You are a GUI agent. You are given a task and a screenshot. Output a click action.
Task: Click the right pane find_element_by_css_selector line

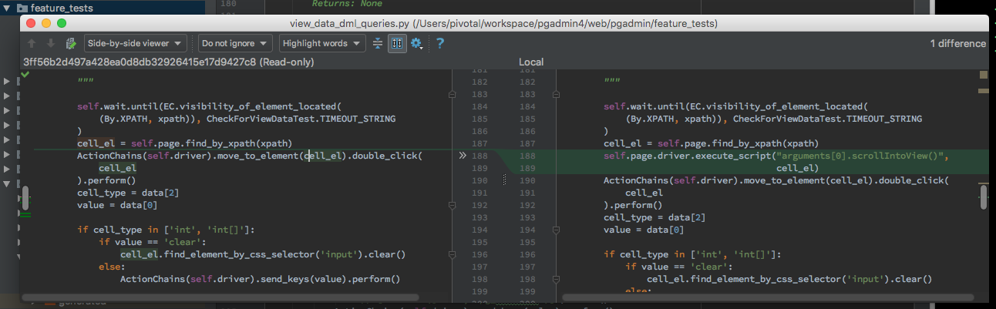789,279
